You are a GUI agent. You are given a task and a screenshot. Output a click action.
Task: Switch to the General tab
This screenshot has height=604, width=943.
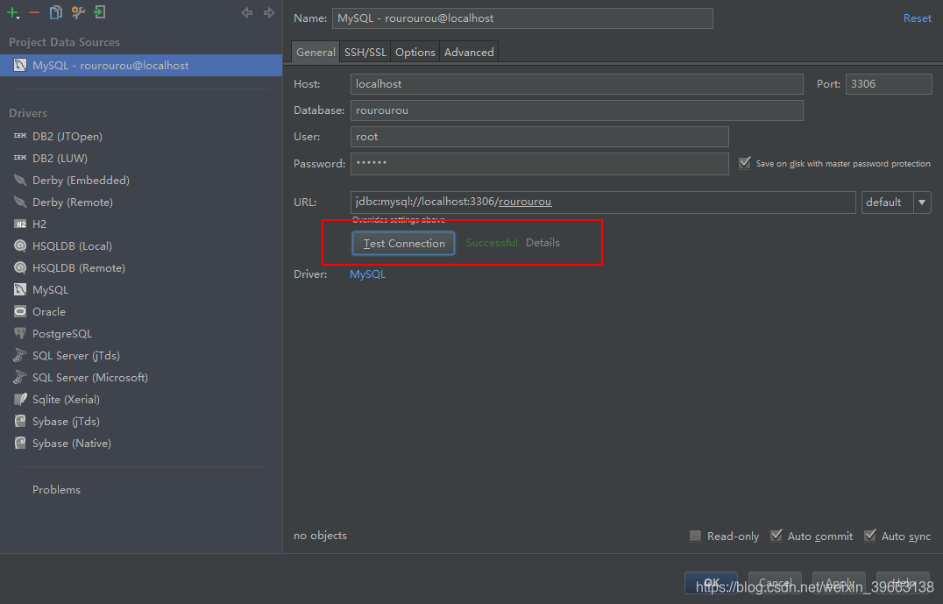coord(316,52)
